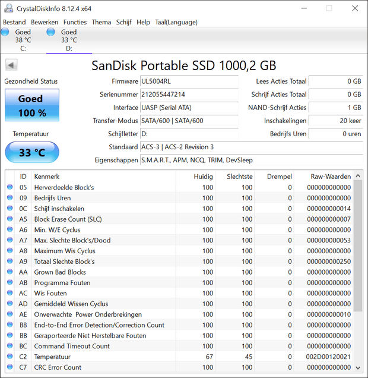This screenshot has height=378, width=368.
Task: Click the scrollbar down arrow in attribute list
Action: 358,368
